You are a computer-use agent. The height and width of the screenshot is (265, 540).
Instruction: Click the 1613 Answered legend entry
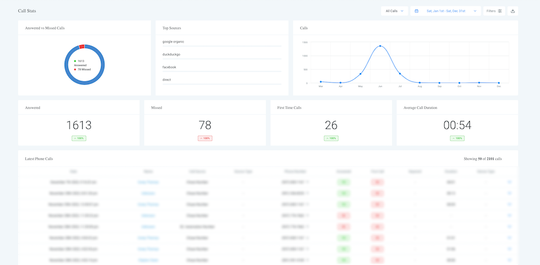[x=80, y=63]
